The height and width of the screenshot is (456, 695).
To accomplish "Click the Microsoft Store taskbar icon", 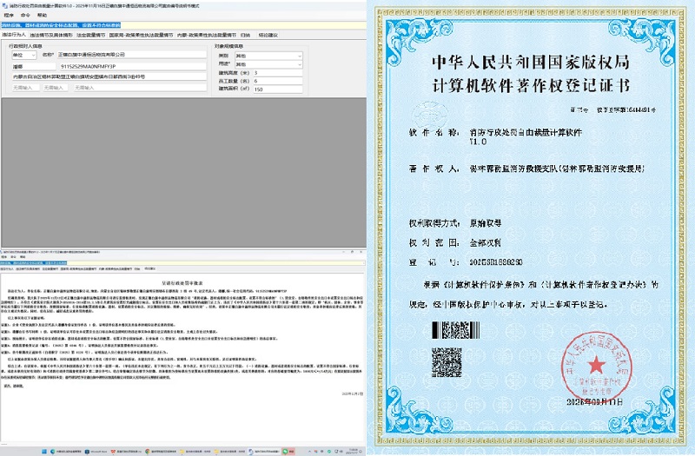I will (x=85, y=451).
